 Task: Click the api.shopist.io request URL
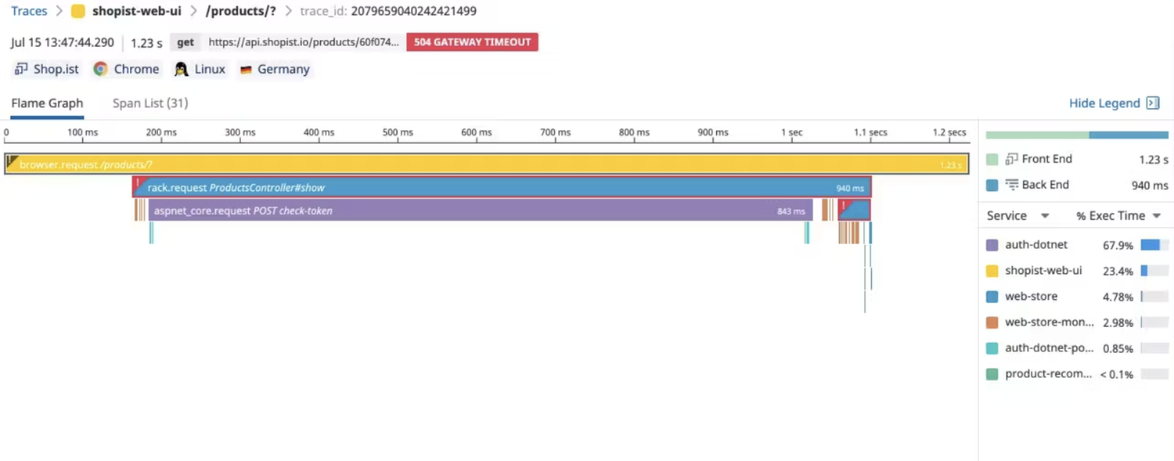point(304,42)
